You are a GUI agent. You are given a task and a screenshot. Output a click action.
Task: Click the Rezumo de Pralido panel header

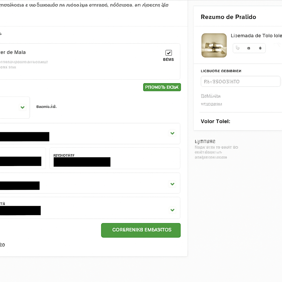[228, 17]
